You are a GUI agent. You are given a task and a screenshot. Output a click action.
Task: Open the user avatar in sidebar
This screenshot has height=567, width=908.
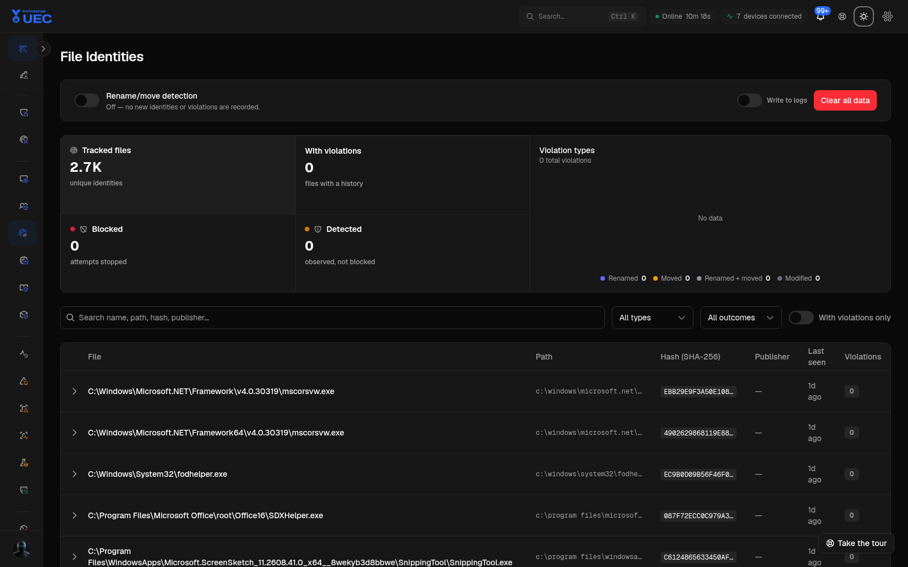(x=22, y=549)
